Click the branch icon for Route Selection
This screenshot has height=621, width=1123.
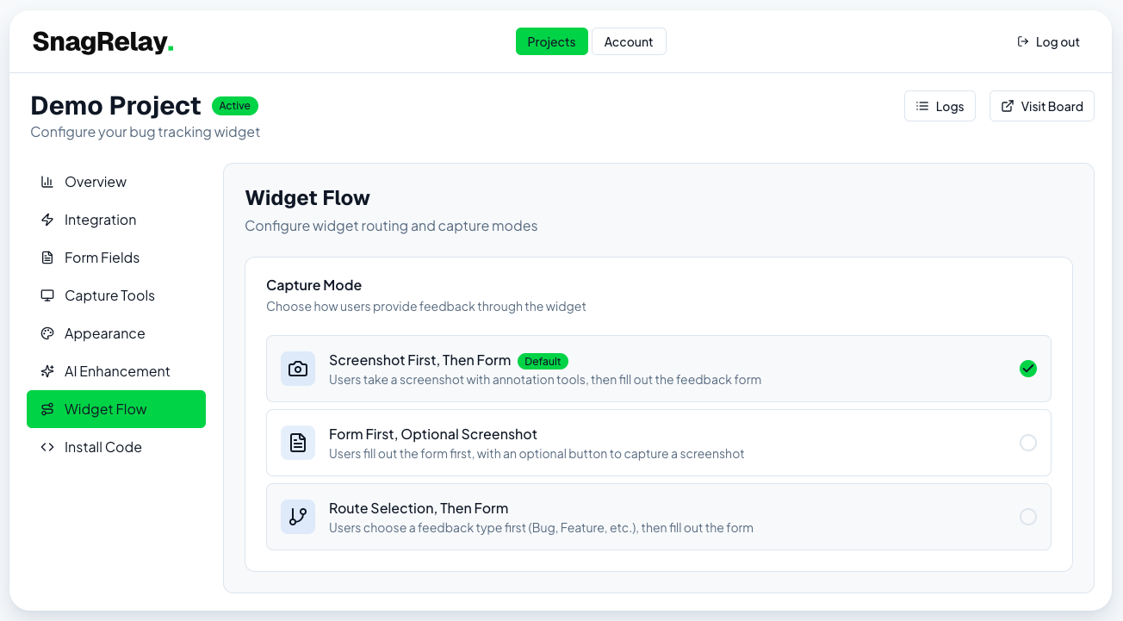point(298,517)
